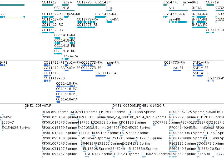
Task: Click the DME1-014I20.R marker label
Action: (x=152, y=106)
